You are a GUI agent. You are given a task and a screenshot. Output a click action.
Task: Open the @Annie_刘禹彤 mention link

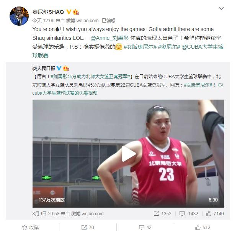110,38
